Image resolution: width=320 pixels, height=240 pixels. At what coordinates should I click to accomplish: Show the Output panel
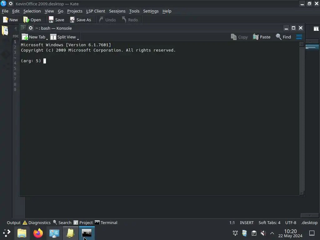[x=14, y=222]
